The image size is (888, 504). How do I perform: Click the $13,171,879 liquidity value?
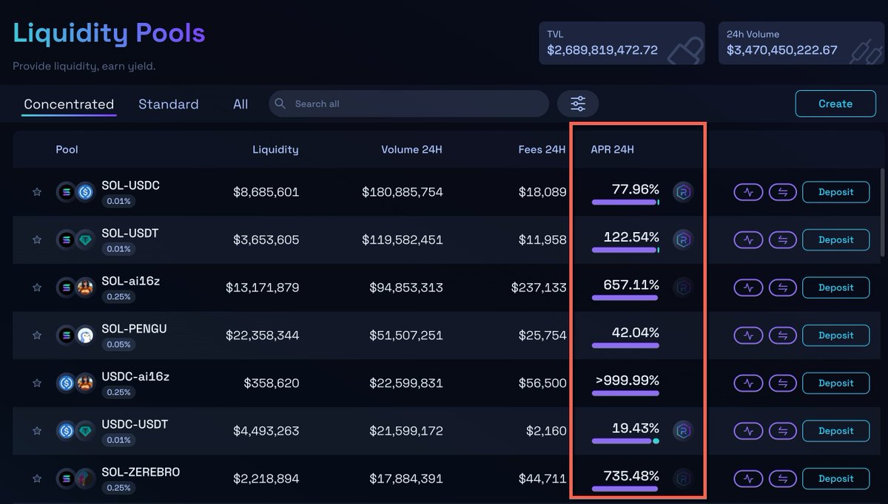pos(263,287)
